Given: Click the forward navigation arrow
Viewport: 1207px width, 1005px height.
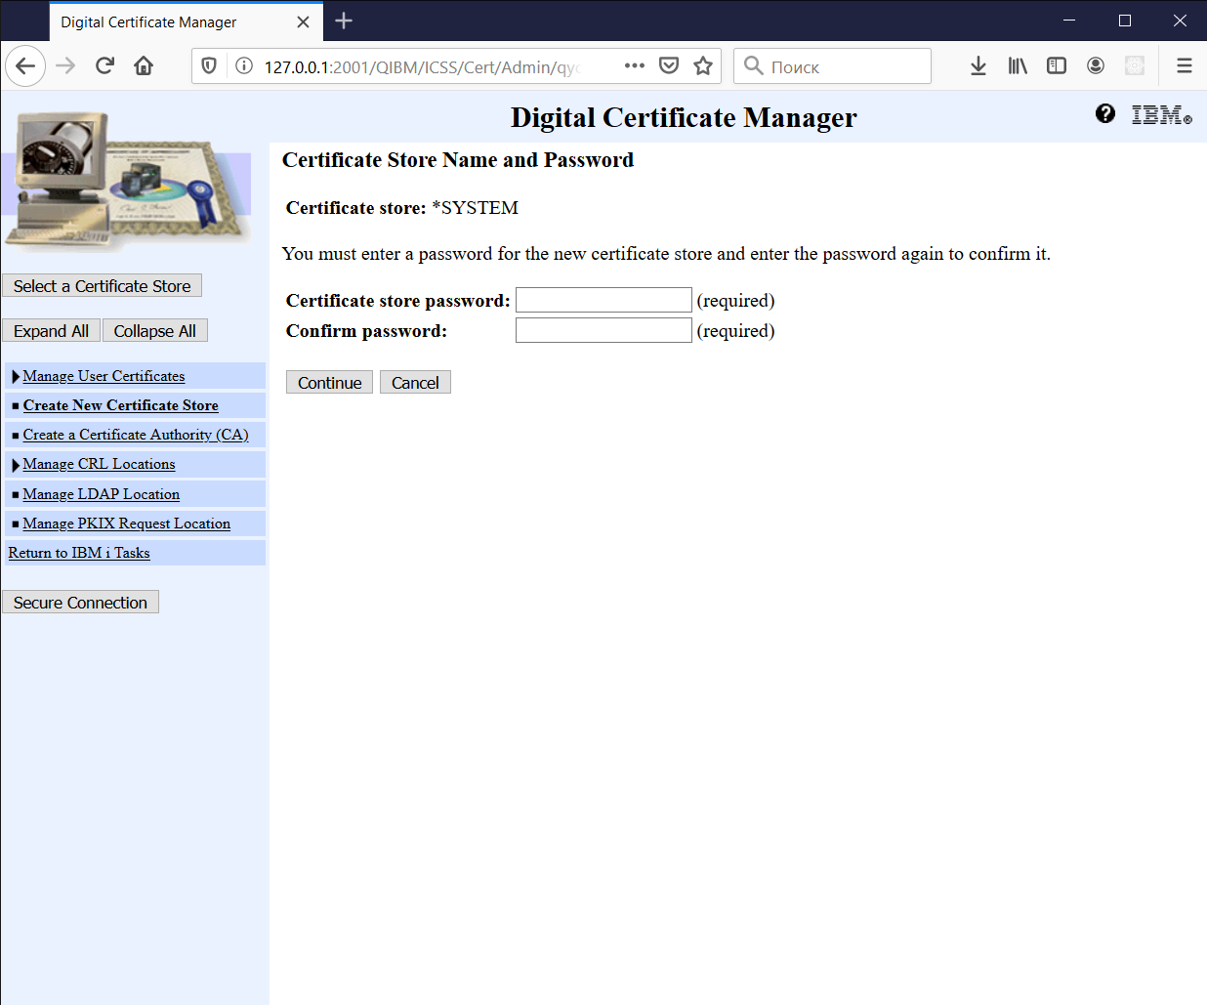Looking at the screenshot, I should (x=65, y=66).
